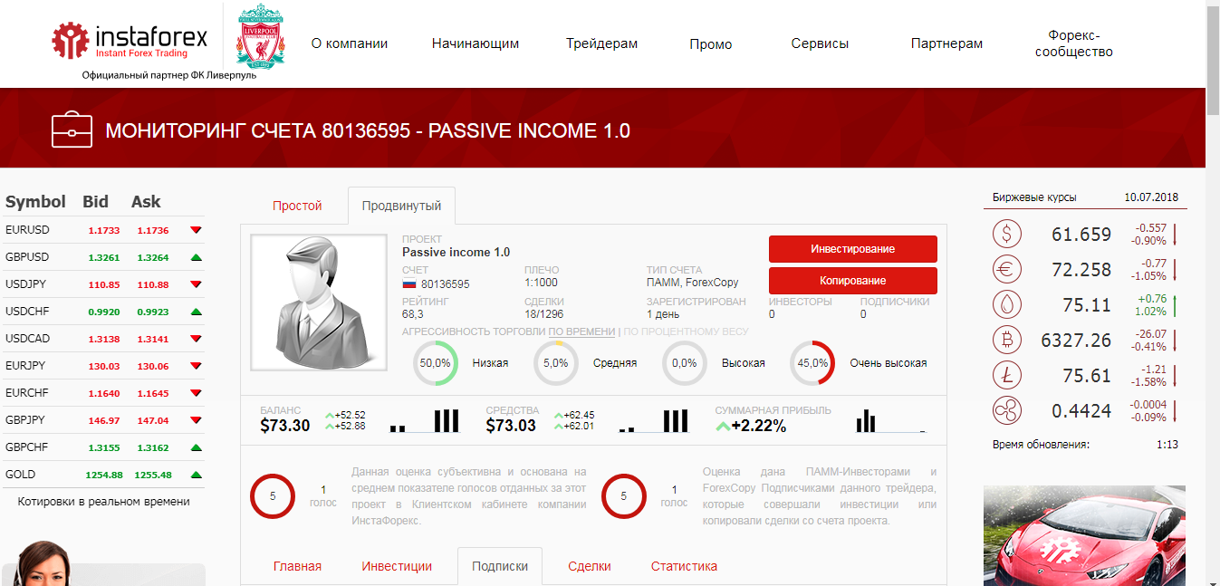Click the InstaForex logo
Screen dimensions: 1220x586
click(130, 41)
